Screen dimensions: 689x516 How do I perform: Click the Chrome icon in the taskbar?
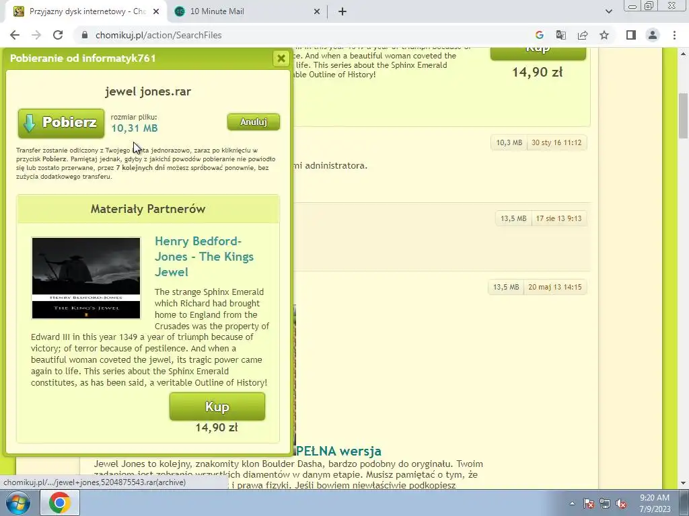pos(60,503)
